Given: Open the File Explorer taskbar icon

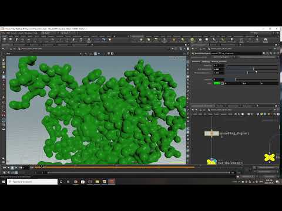Looking at the screenshot, I should [97, 182].
